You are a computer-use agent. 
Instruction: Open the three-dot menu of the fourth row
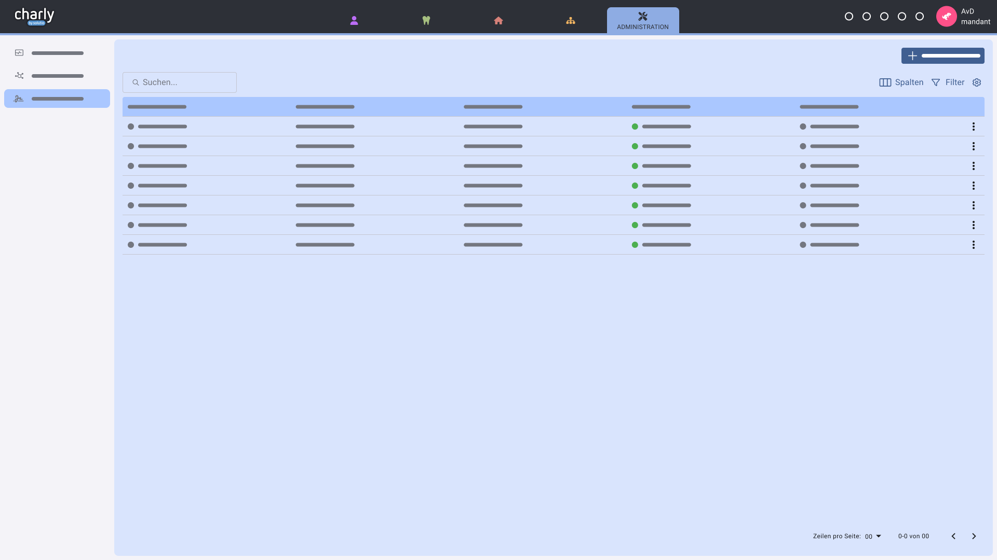974,186
